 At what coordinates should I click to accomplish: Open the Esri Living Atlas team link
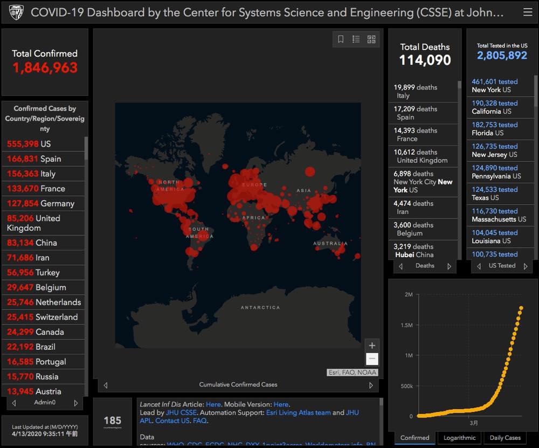pyautogui.click(x=299, y=412)
